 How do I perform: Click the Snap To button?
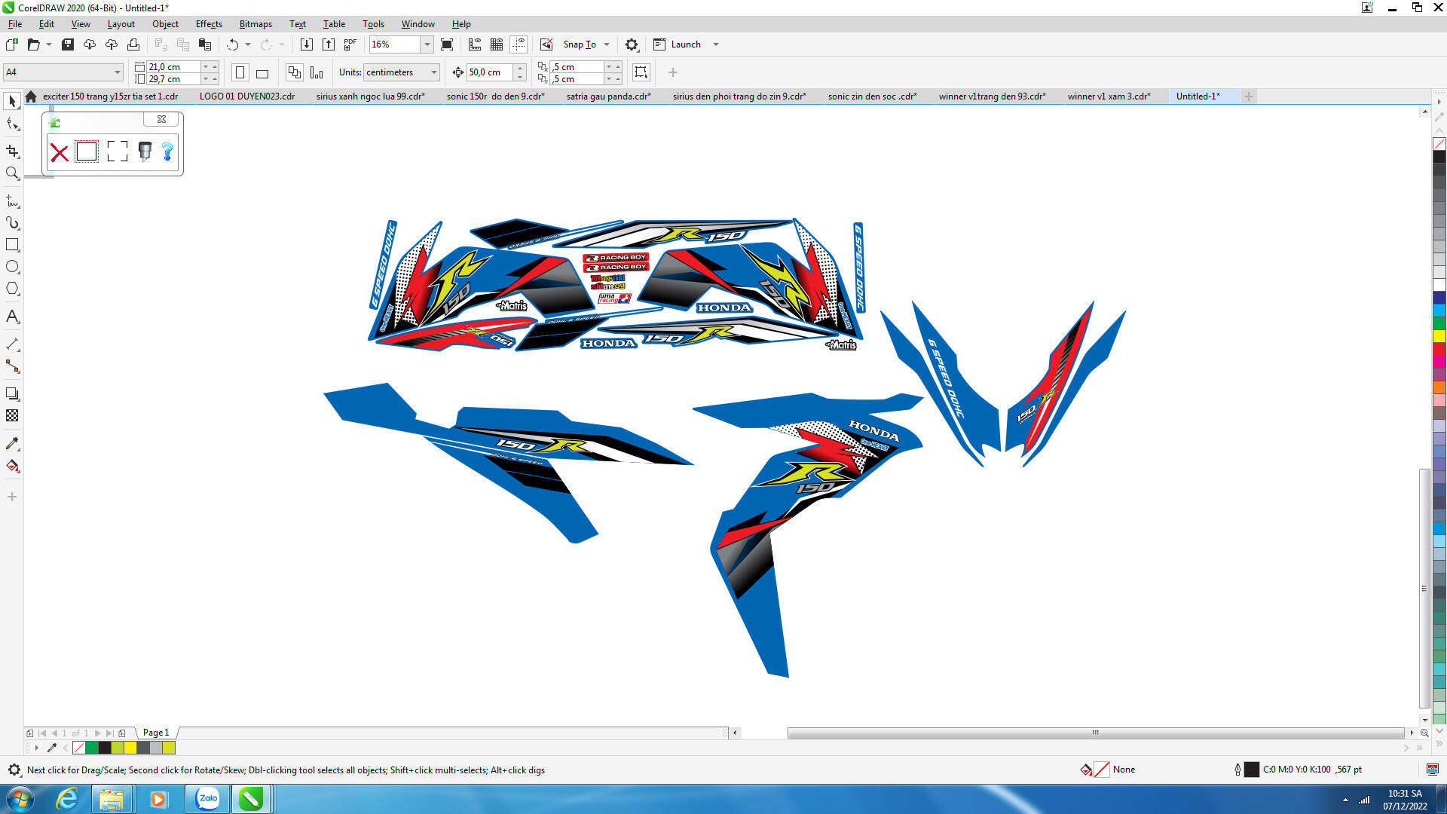click(579, 44)
